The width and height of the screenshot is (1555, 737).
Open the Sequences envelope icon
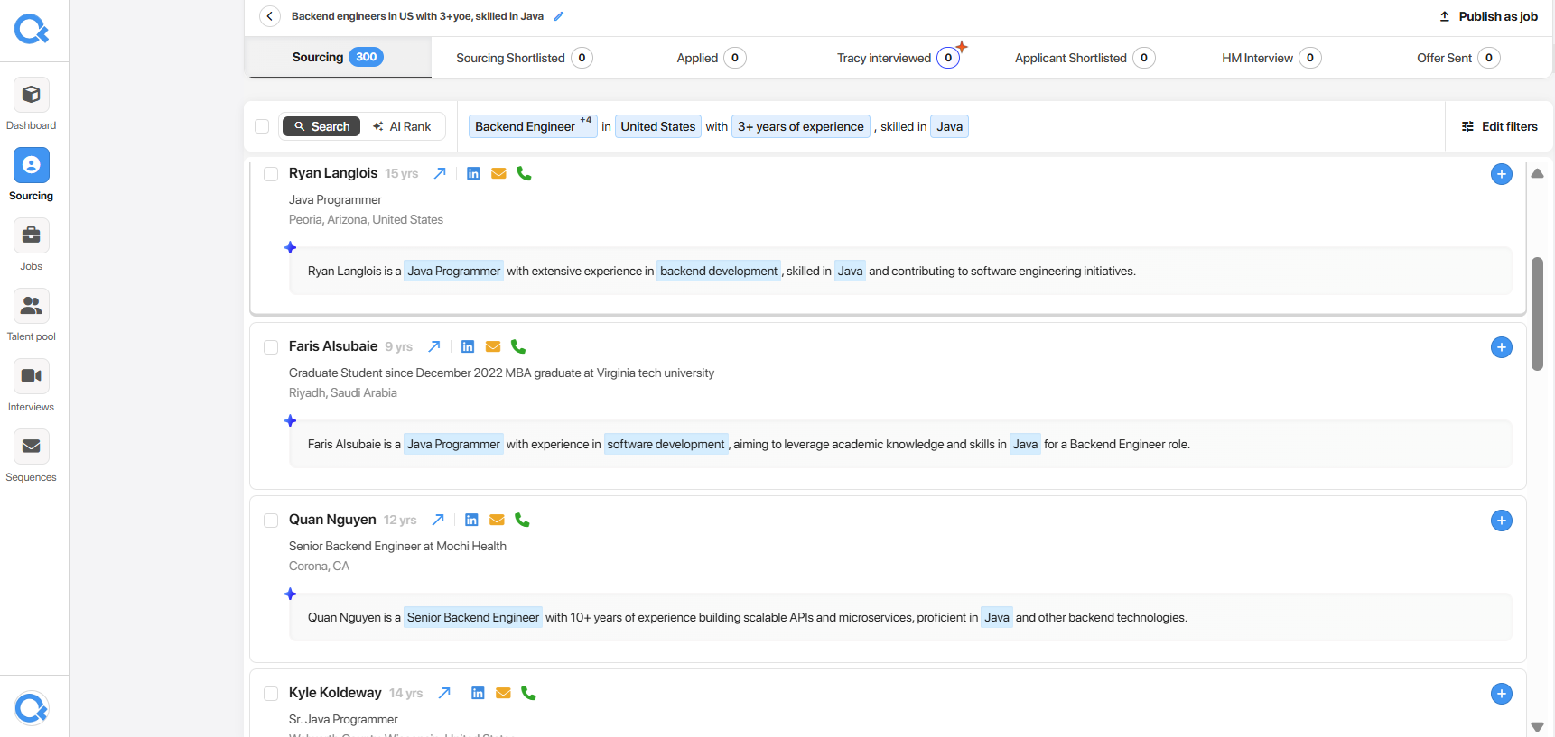(x=31, y=447)
